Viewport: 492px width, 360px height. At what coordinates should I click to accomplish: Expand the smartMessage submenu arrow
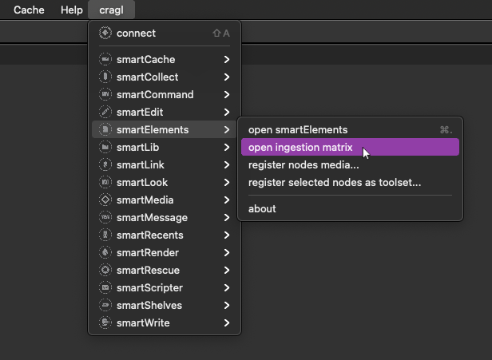(227, 218)
